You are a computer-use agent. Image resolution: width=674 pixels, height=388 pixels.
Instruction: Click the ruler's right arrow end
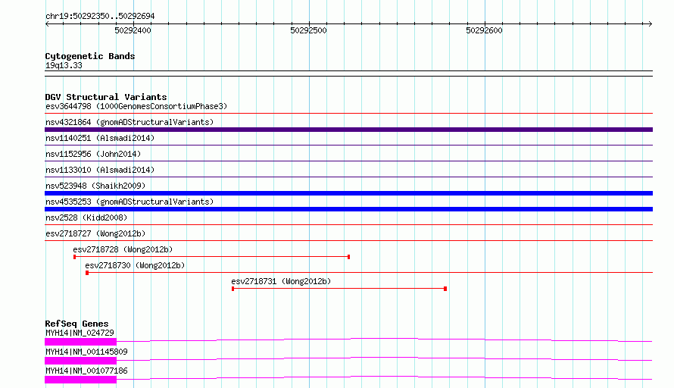point(651,23)
